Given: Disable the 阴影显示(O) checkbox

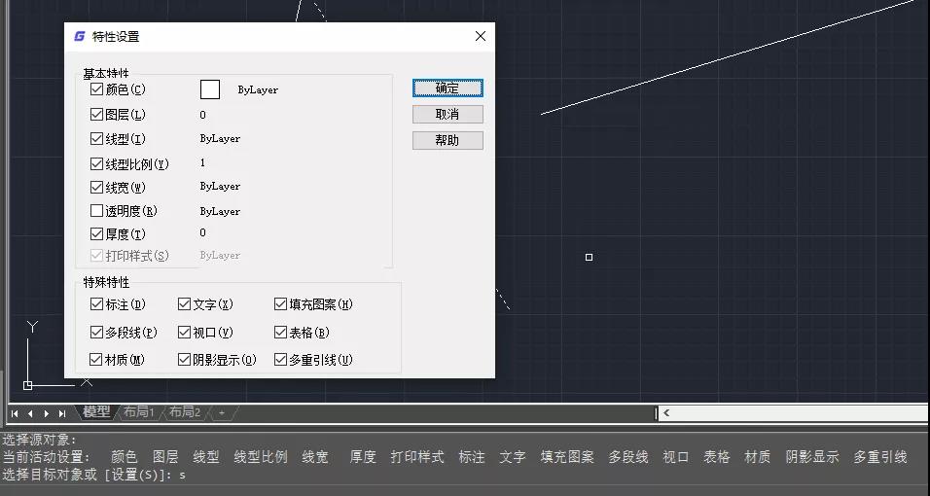Looking at the screenshot, I should tap(184, 360).
